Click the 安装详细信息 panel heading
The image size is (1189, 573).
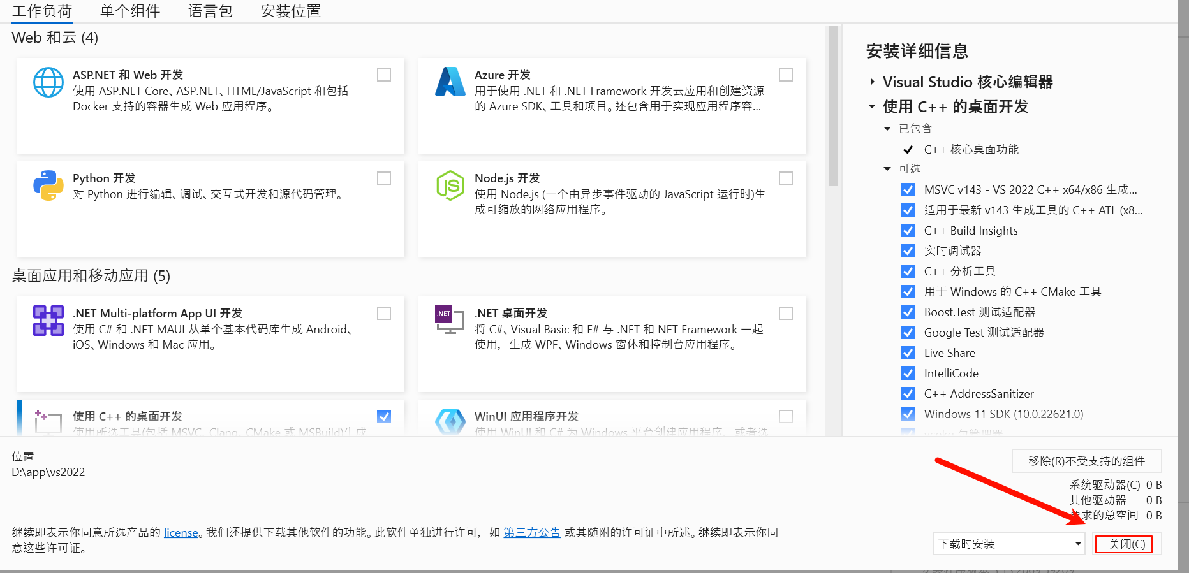(917, 51)
